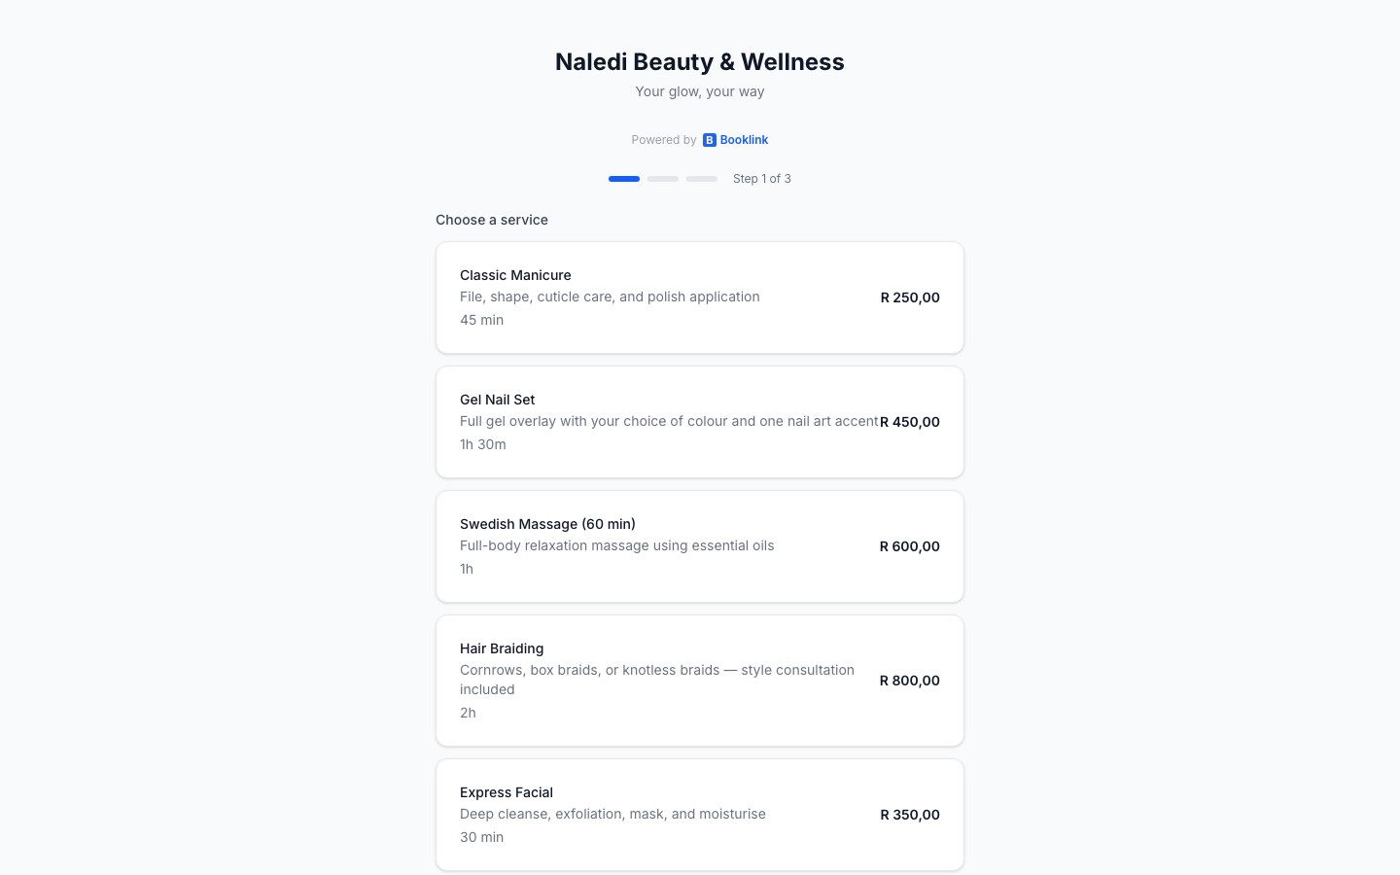
Task: Pick the Express Facial service
Action: tap(700, 814)
